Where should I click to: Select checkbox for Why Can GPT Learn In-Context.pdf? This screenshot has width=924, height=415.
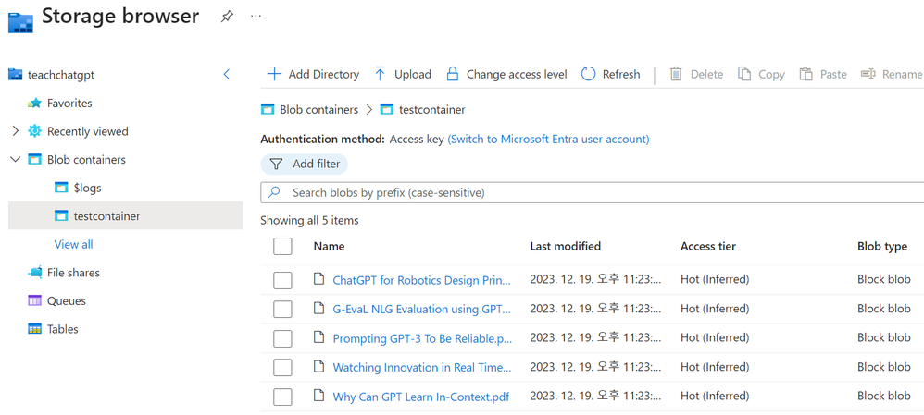[283, 397]
